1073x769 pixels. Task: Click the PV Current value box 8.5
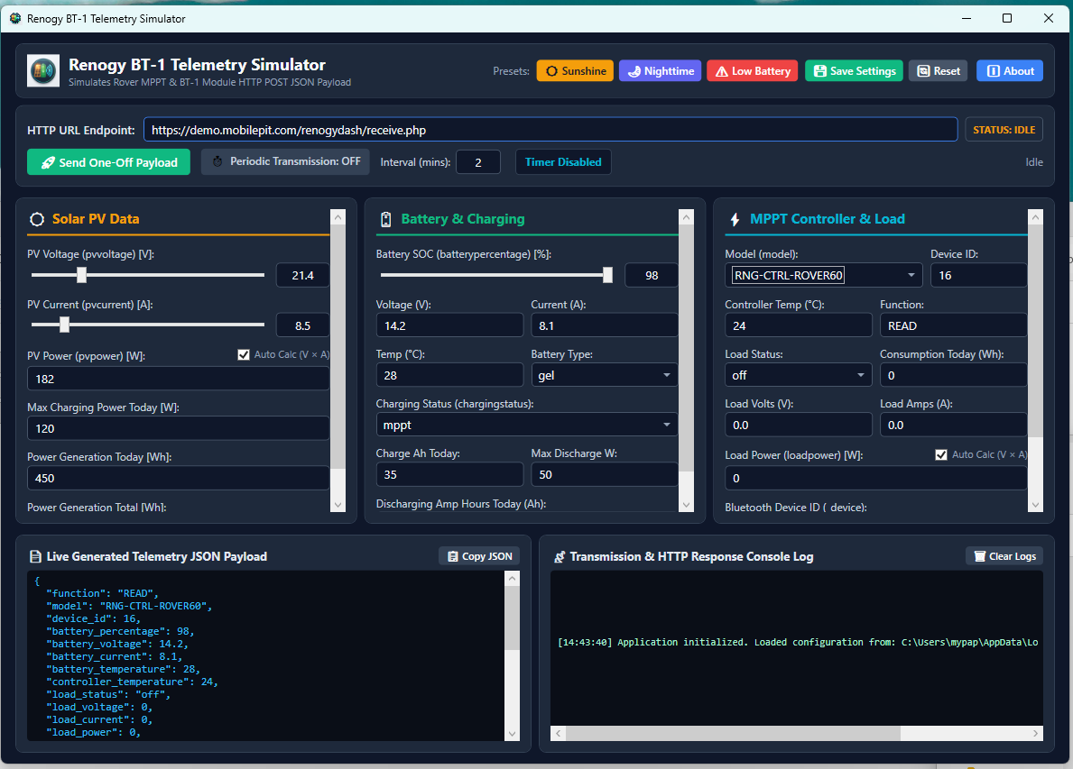[302, 326]
